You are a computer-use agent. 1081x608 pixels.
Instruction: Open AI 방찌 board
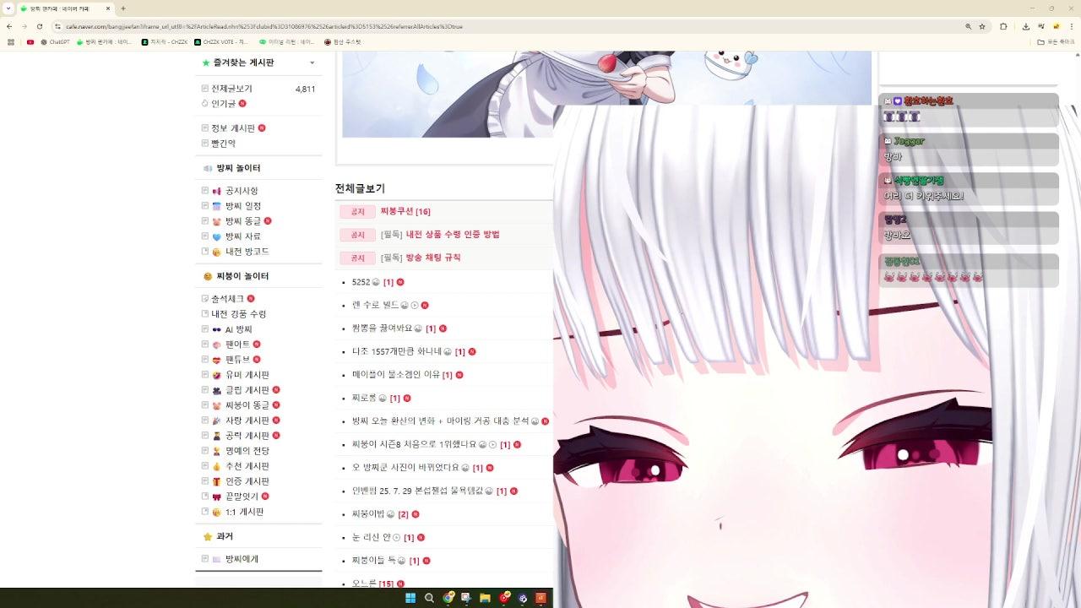click(x=238, y=329)
